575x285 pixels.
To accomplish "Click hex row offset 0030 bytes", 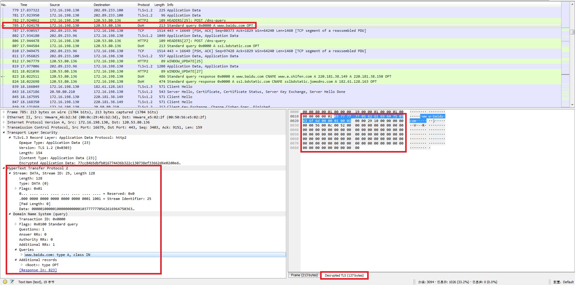I will (353, 125).
